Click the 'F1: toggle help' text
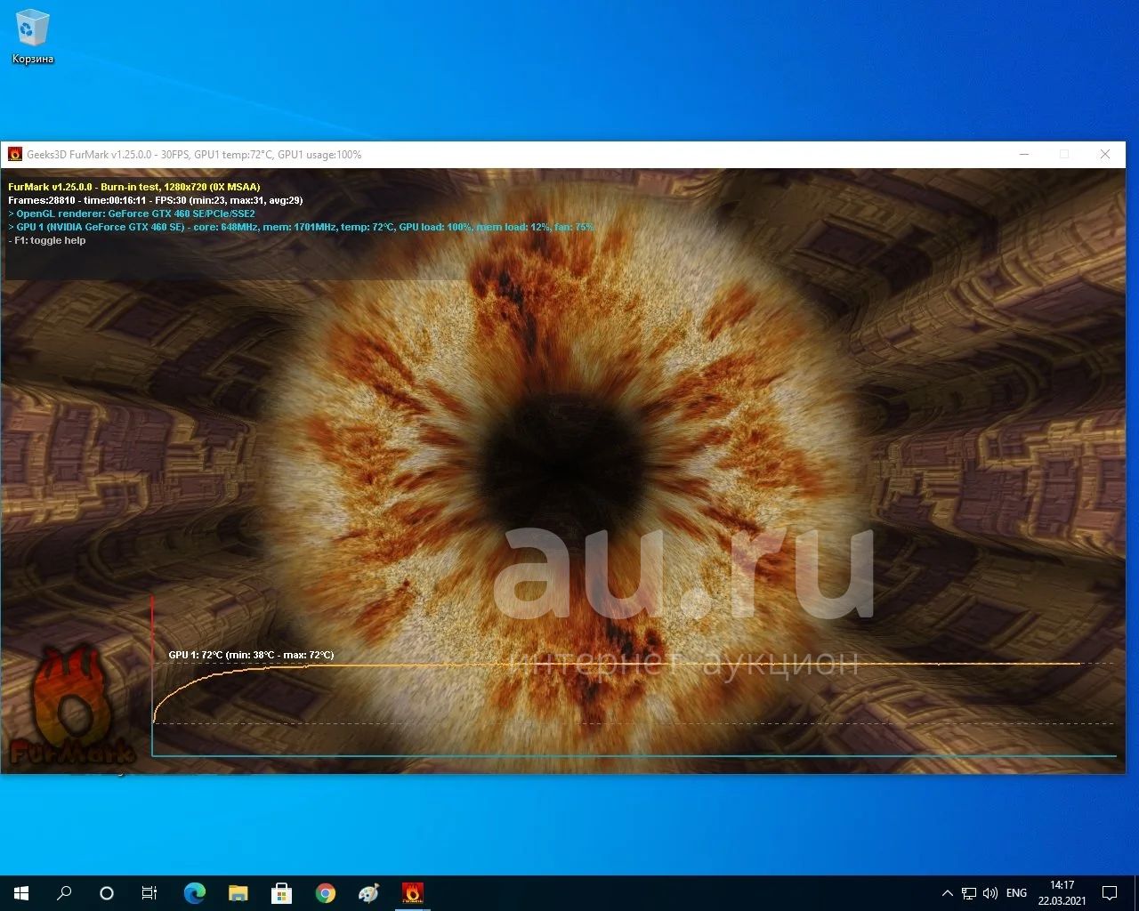Screen dimensions: 1139x911 pyautogui.click(x=47, y=240)
